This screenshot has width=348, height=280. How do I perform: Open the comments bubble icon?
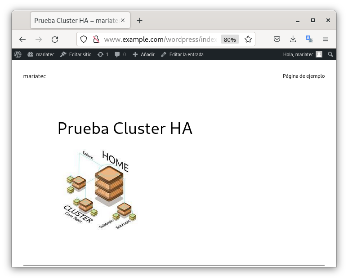[120, 54]
